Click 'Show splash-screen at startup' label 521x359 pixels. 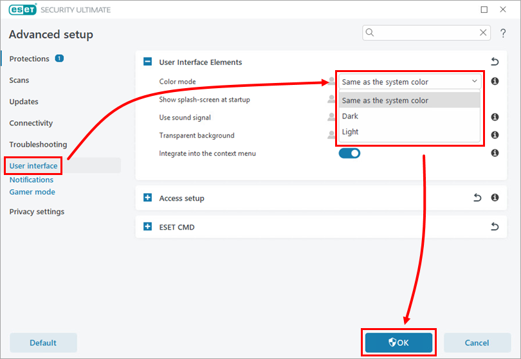[205, 99]
